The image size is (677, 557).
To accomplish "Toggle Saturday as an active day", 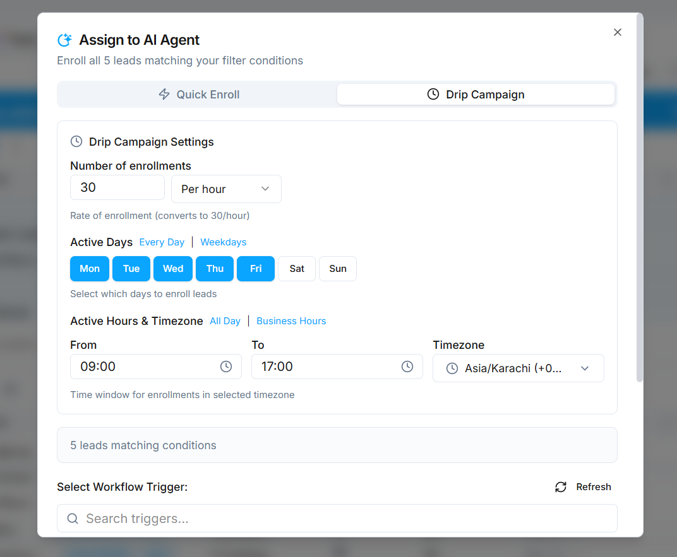I will (x=297, y=269).
